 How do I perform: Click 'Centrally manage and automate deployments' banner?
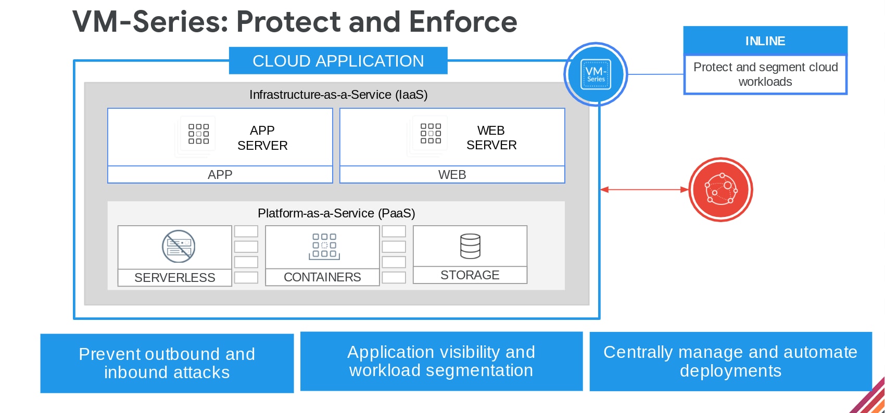coord(730,362)
